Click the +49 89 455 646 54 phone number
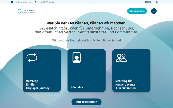 47,2
